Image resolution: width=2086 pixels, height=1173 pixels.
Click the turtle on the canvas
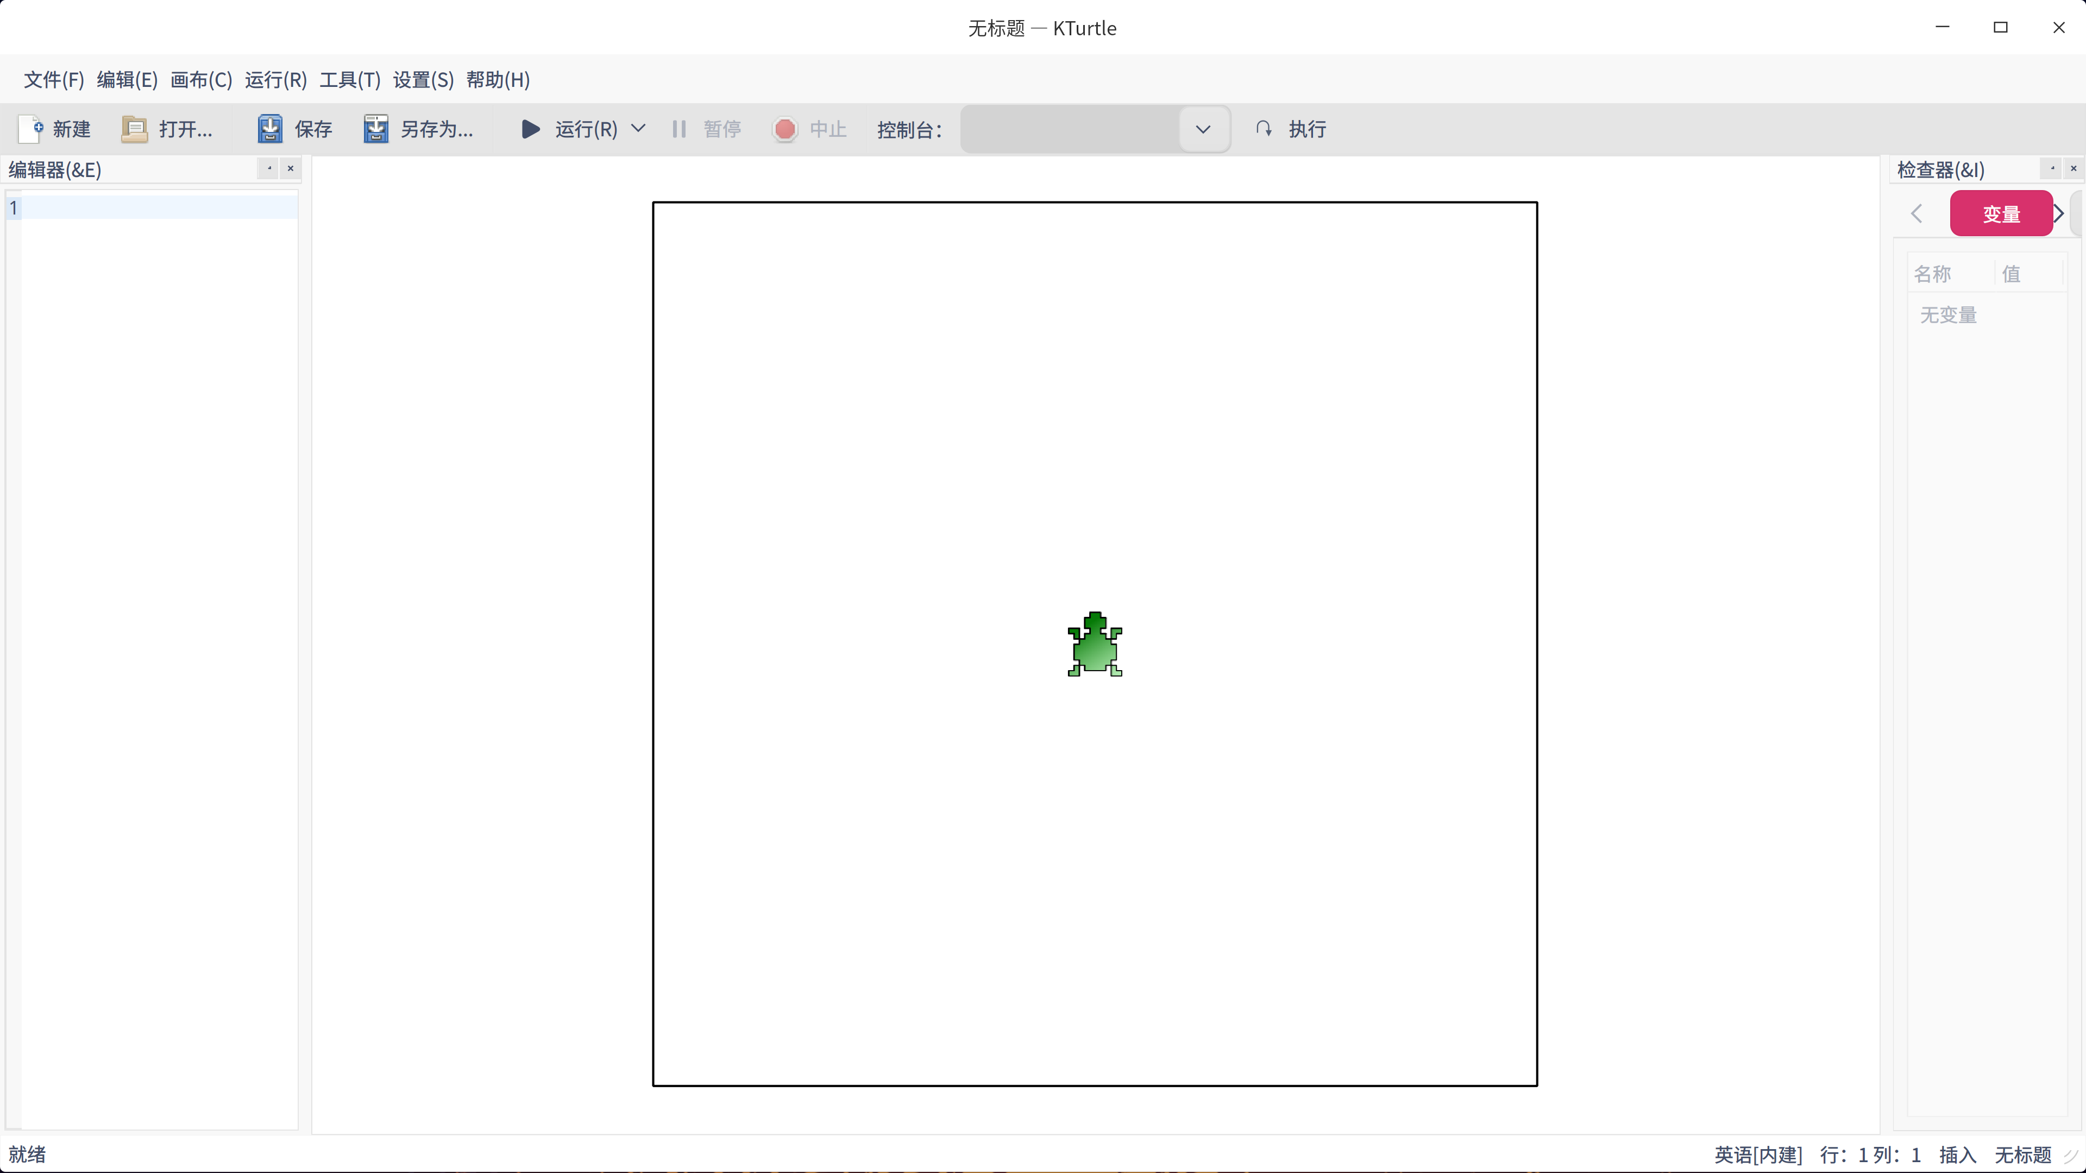click(1095, 645)
